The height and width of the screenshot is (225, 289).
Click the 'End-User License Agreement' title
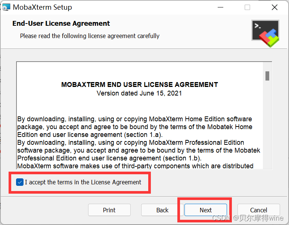click(61, 24)
